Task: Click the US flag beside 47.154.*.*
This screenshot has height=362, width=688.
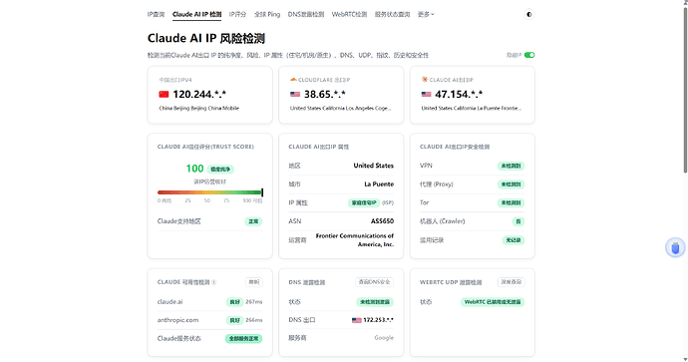Action: click(x=426, y=95)
